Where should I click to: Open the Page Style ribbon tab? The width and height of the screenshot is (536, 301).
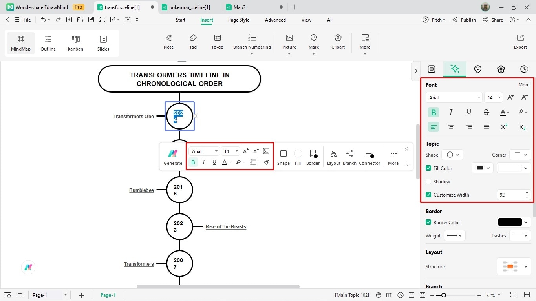pyautogui.click(x=239, y=20)
